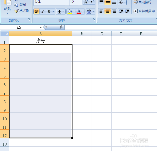Increase indent icon
The image size is (157, 151).
(127, 11)
